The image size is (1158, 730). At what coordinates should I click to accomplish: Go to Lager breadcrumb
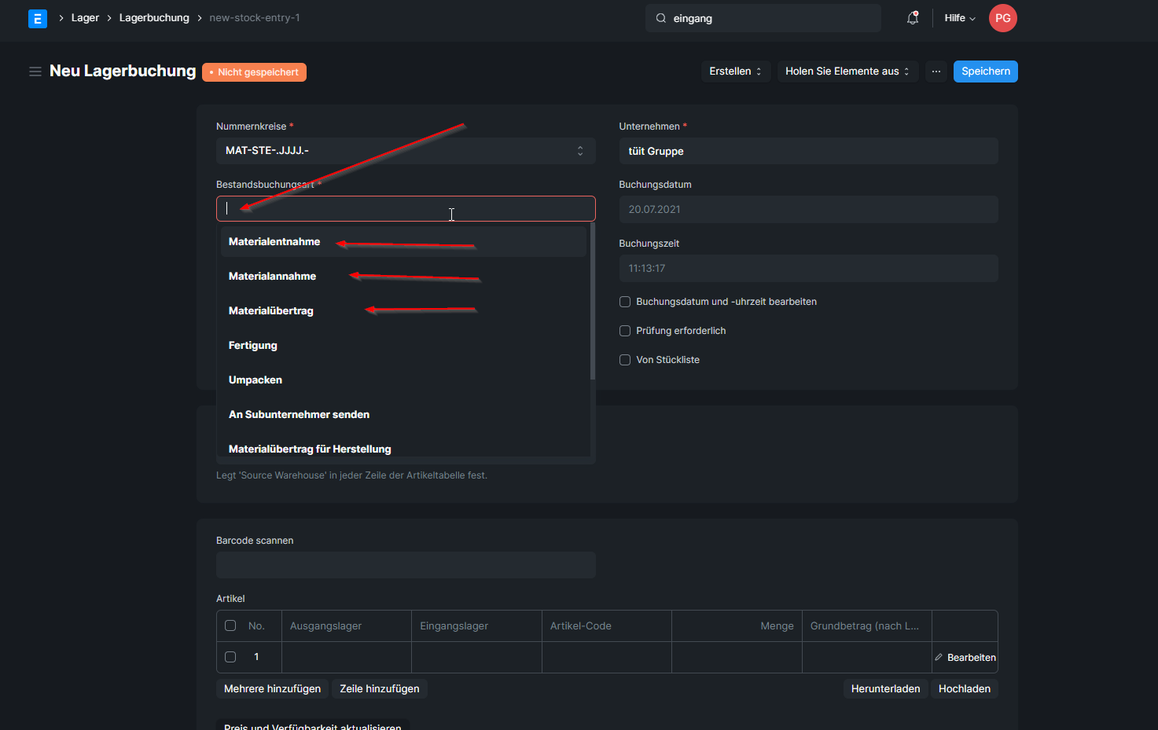(x=85, y=18)
